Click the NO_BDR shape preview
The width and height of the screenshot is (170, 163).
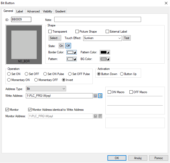pos(24,45)
